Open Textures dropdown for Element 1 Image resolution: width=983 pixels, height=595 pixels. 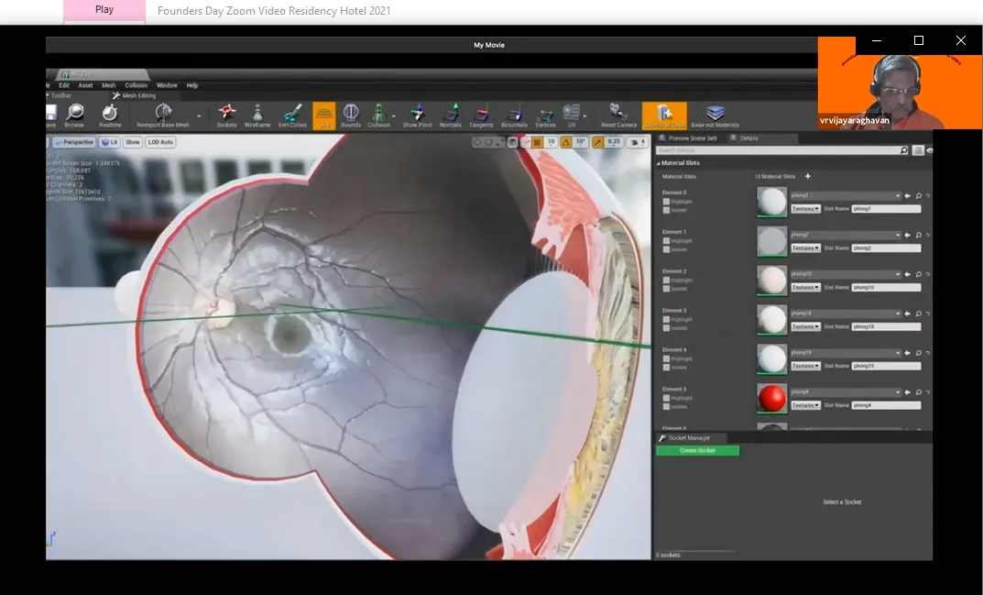(805, 248)
